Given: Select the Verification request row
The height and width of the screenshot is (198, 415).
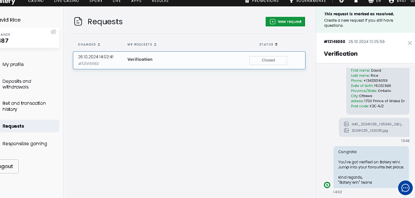Looking at the screenshot, I should 189,60.
